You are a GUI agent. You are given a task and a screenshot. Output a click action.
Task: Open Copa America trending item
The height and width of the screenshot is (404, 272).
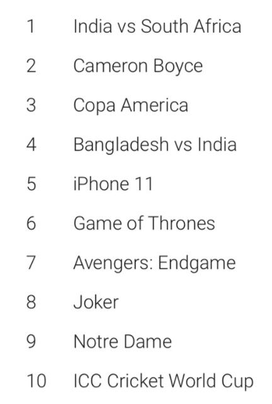pos(131,106)
